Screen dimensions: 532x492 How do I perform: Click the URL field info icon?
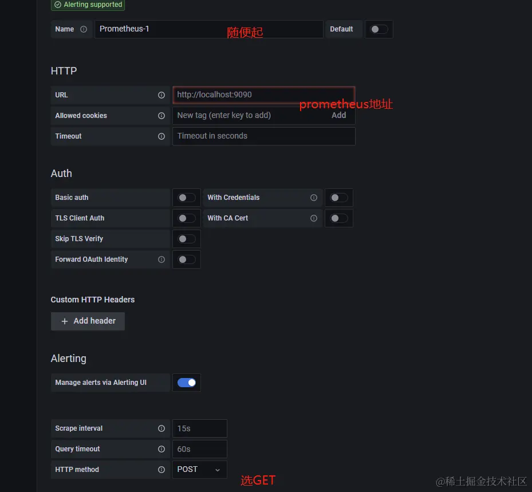point(161,95)
